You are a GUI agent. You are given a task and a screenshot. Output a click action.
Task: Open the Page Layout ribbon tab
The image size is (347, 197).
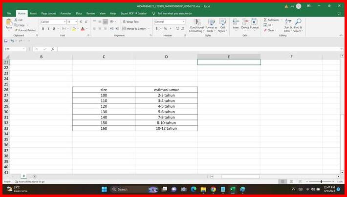pos(48,13)
